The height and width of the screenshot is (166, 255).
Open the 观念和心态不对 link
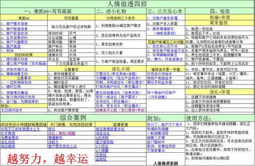(x=162, y=47)
